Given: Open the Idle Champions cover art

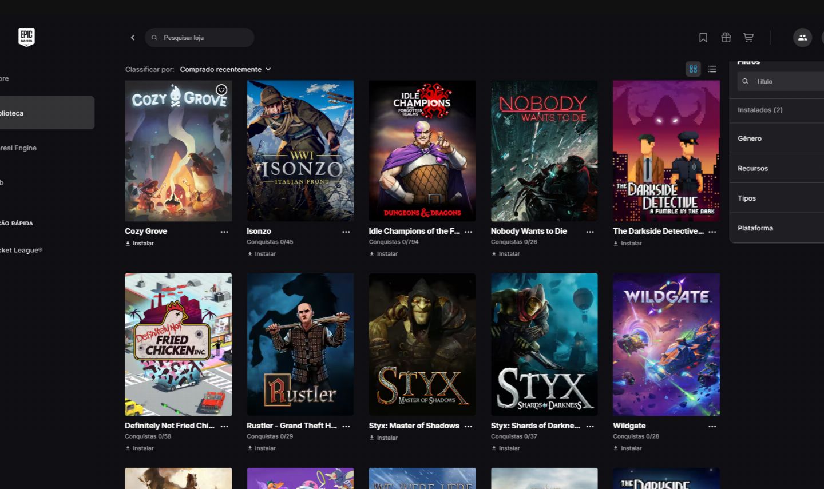Looking at the screenshot, I should 422,151.
